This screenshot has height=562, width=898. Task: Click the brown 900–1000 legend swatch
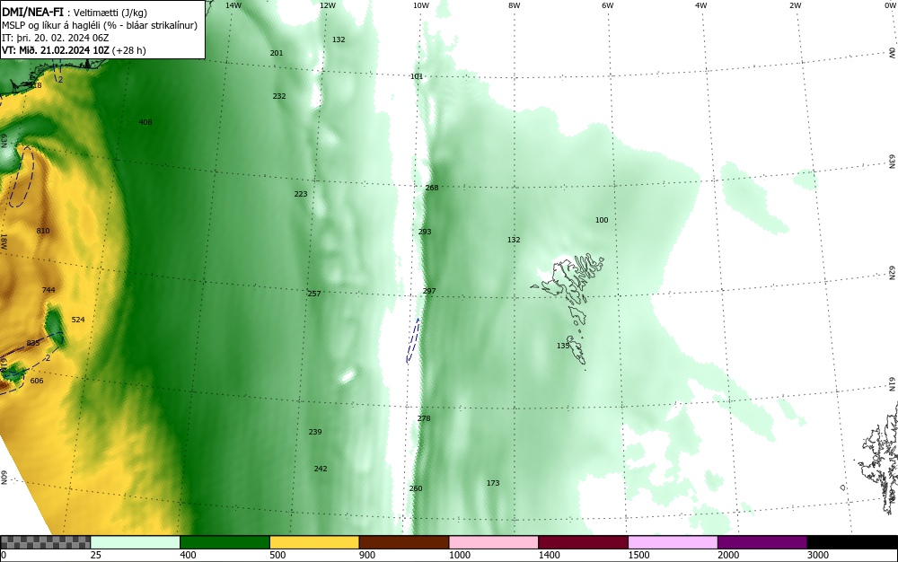404,542
